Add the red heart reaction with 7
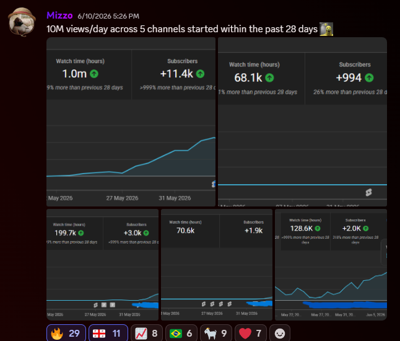 251,333
